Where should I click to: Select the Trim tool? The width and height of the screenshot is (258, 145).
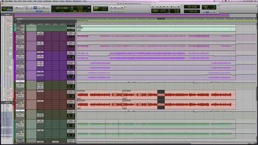tap(31, 7)
